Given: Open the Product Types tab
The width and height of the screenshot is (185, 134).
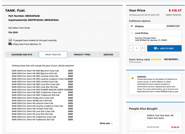Looking at the screenshot, I should pyautogui.click(x=82, y=55).
